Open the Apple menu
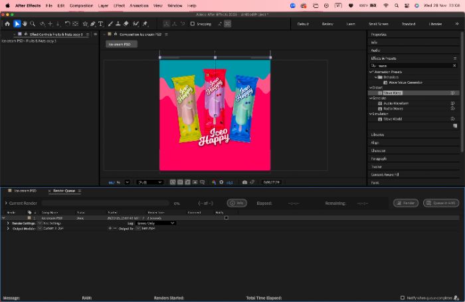The width and height of the screenshot is (465, 302). [7, 5]
